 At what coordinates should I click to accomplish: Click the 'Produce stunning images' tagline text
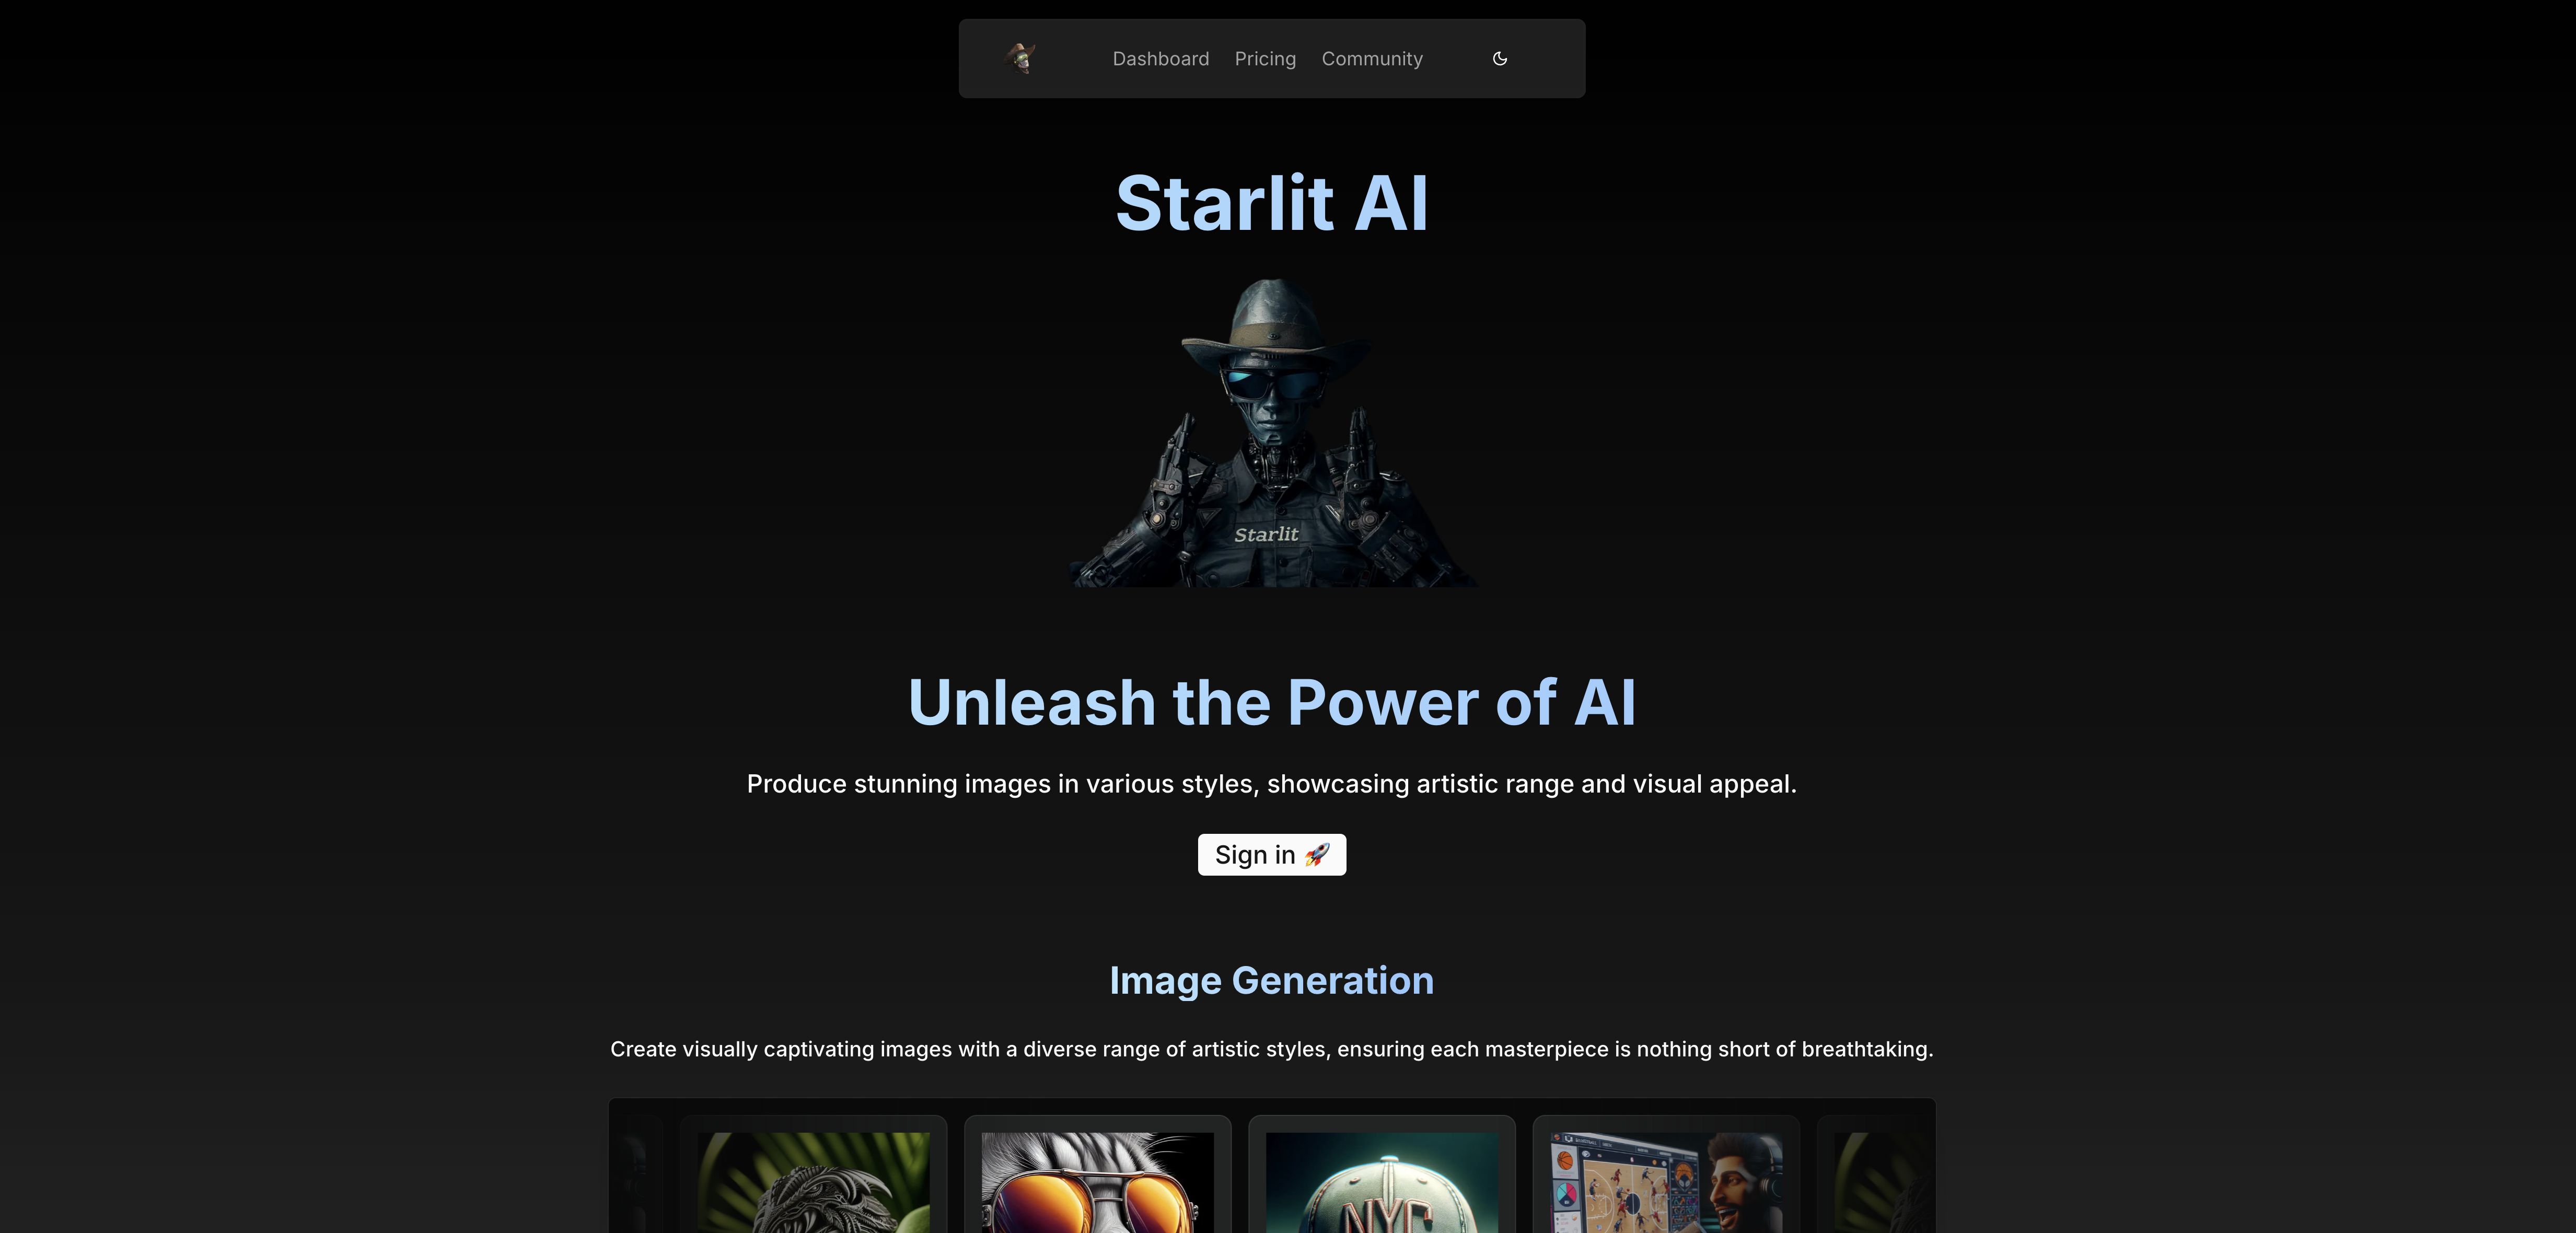point(1271,783)
